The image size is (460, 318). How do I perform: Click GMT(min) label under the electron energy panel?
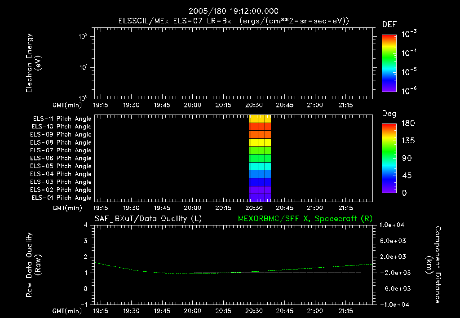coord(67,105)
